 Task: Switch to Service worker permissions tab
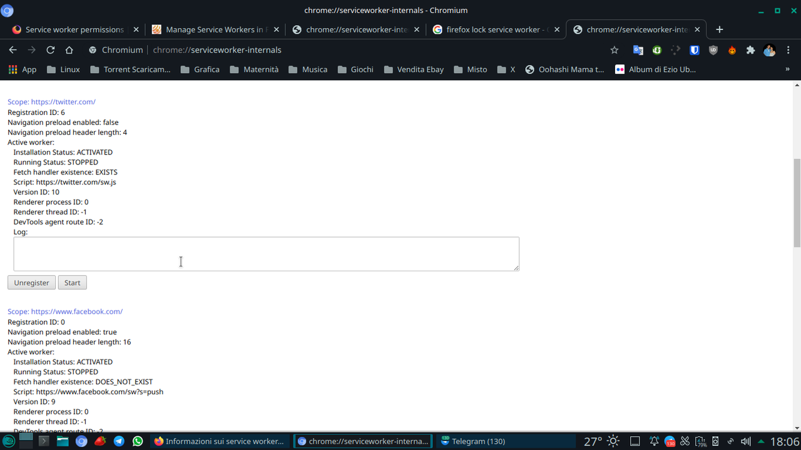(74, 29)
